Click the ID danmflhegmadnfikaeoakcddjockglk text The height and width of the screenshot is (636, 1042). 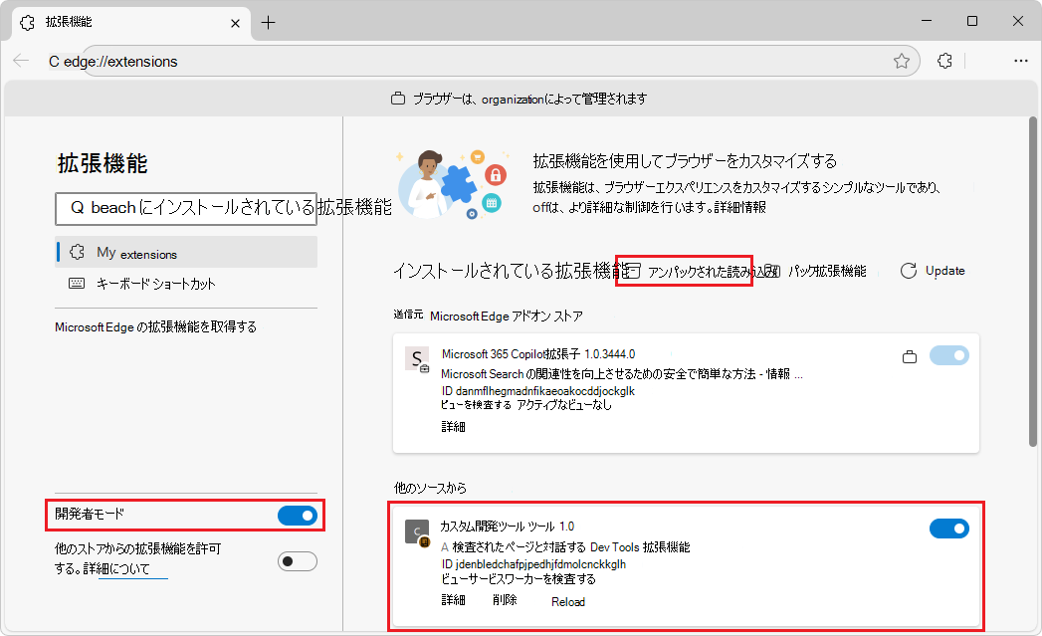point(537,391)
